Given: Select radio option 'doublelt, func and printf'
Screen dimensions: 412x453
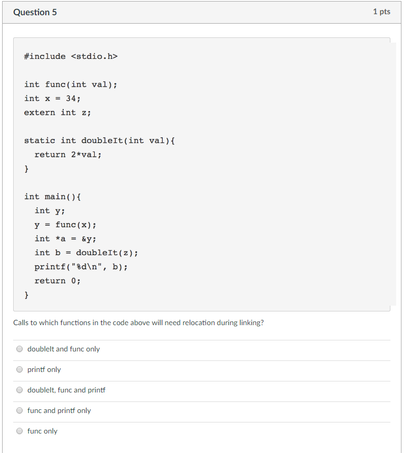Looking at the screenshot, I should click(19, 389).
